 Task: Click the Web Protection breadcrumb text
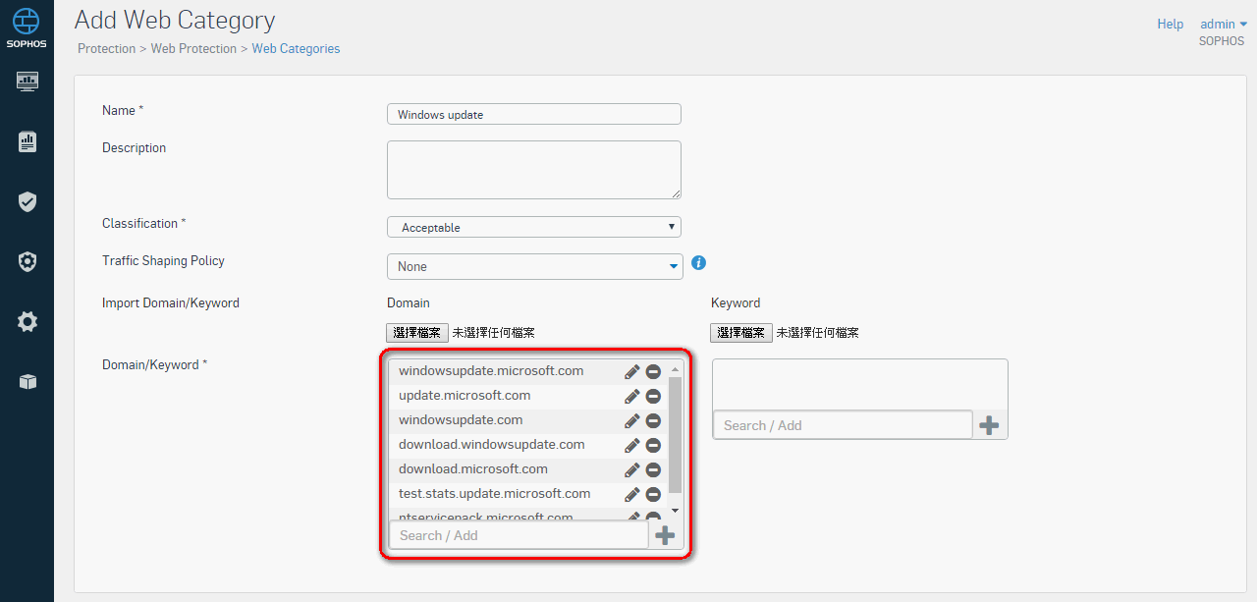pyautogui.click(x=193, y=48)
